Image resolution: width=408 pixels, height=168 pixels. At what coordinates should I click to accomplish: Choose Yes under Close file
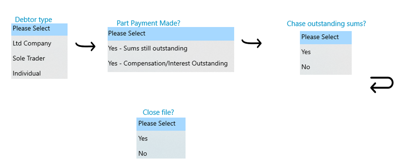click(161, 138)
